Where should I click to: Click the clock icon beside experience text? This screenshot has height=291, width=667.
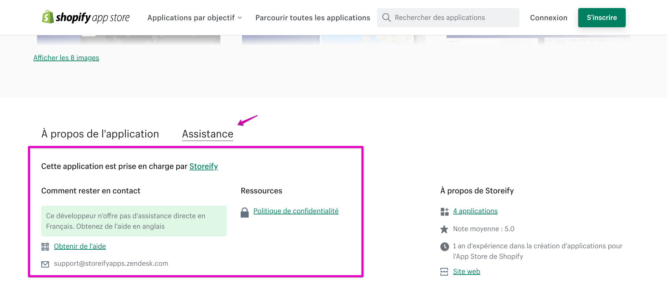[445, 247]
